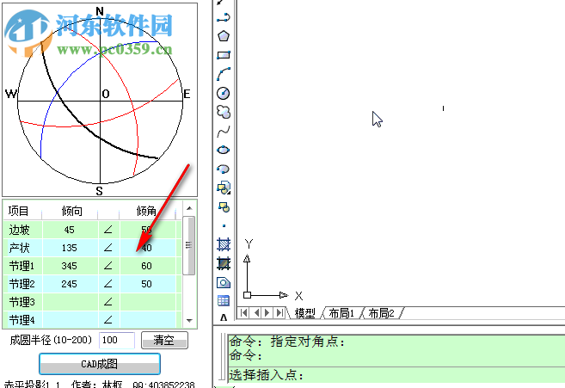The image size is (565, 388).
Task: Click the 清空 button
Action: pos(164,340)
